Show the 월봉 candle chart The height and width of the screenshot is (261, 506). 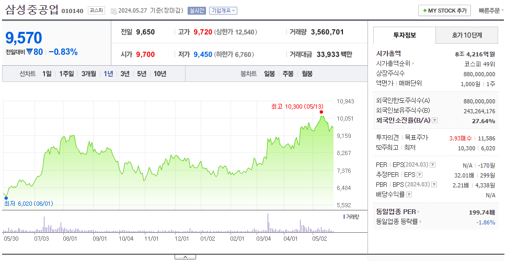[x=307, y=74]
